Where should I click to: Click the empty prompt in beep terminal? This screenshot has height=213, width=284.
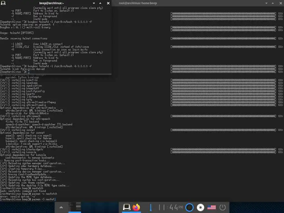pos(15,72)
